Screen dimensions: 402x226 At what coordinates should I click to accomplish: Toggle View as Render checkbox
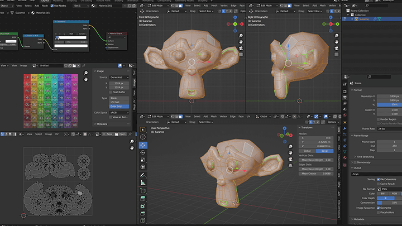coord(111,117)
